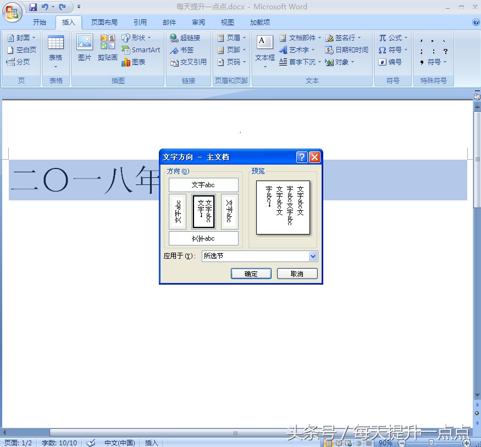Insert date and time (日期和时间)
481x447 pixels.
pyautogui.click(x=347, y=50)
